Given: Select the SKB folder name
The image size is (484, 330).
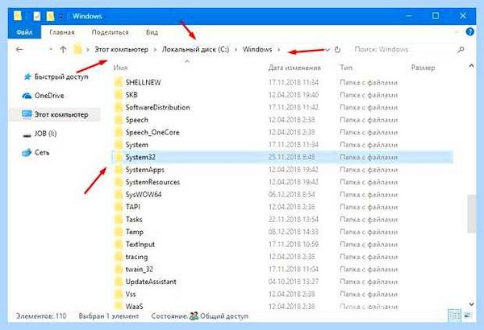Looking at the screenshot, I should coord(131,95).
